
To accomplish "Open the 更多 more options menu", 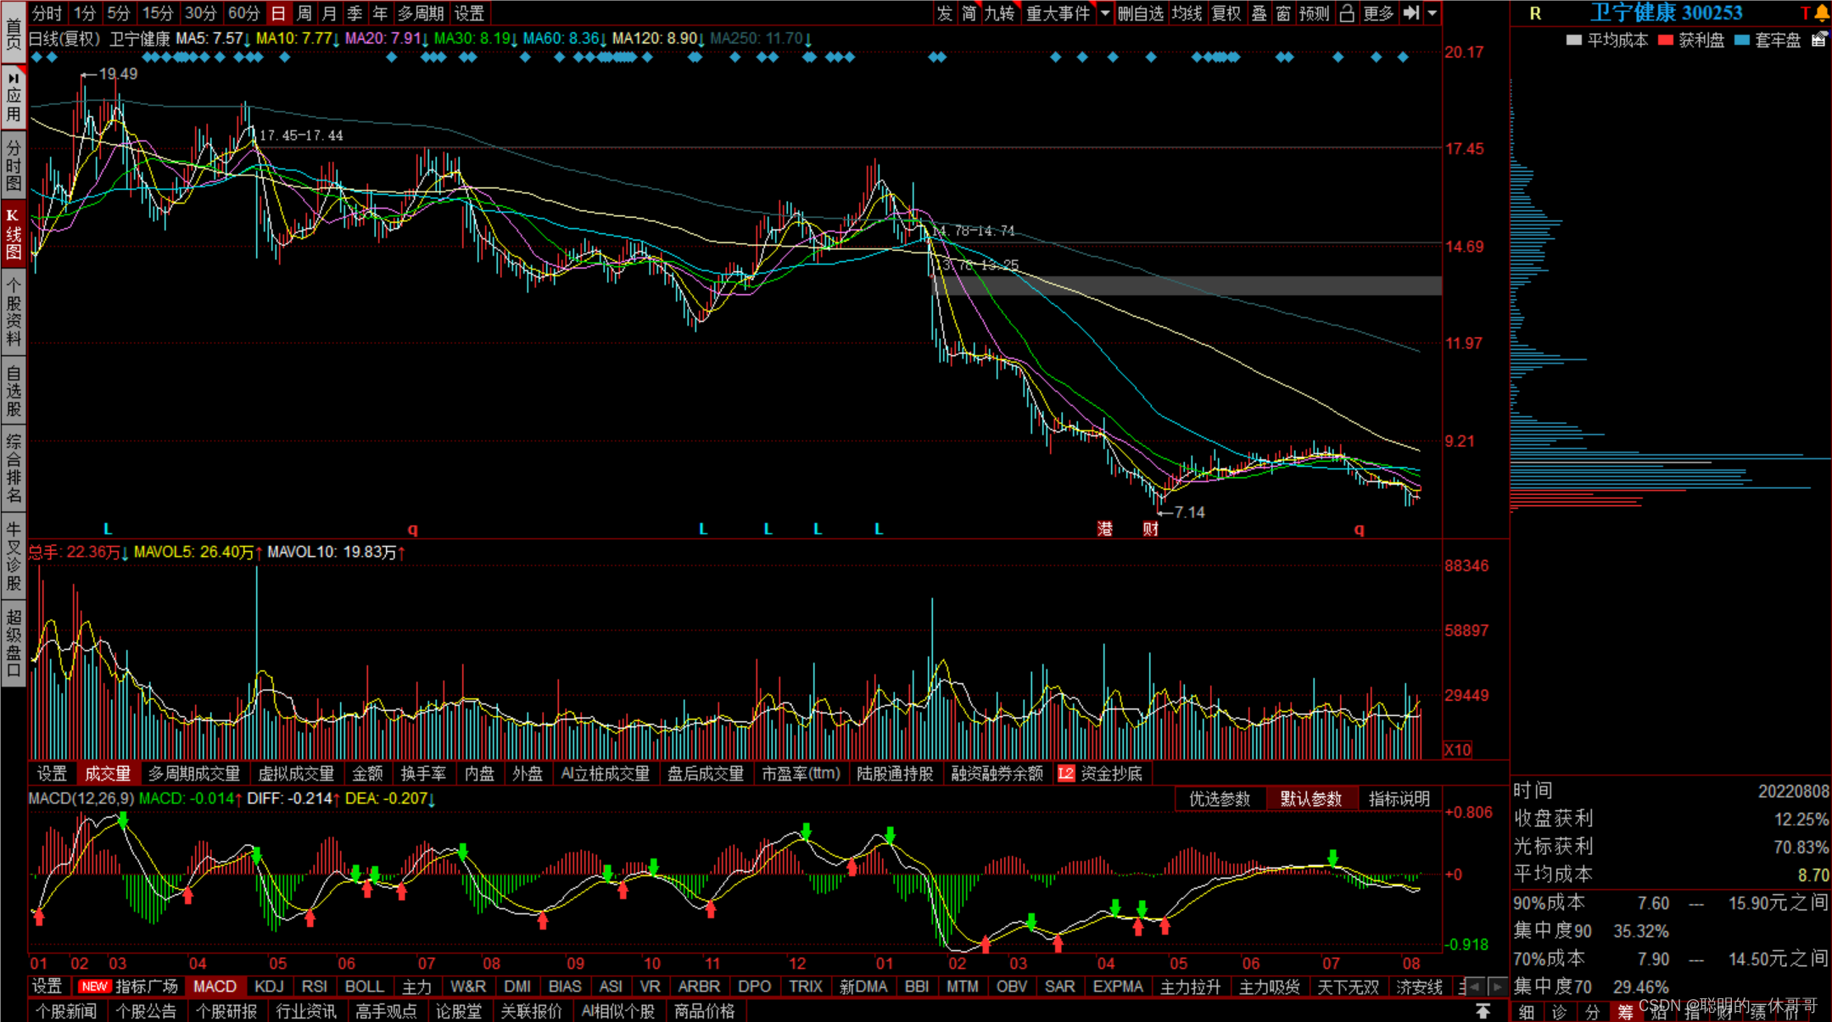I will [1378, 13].
